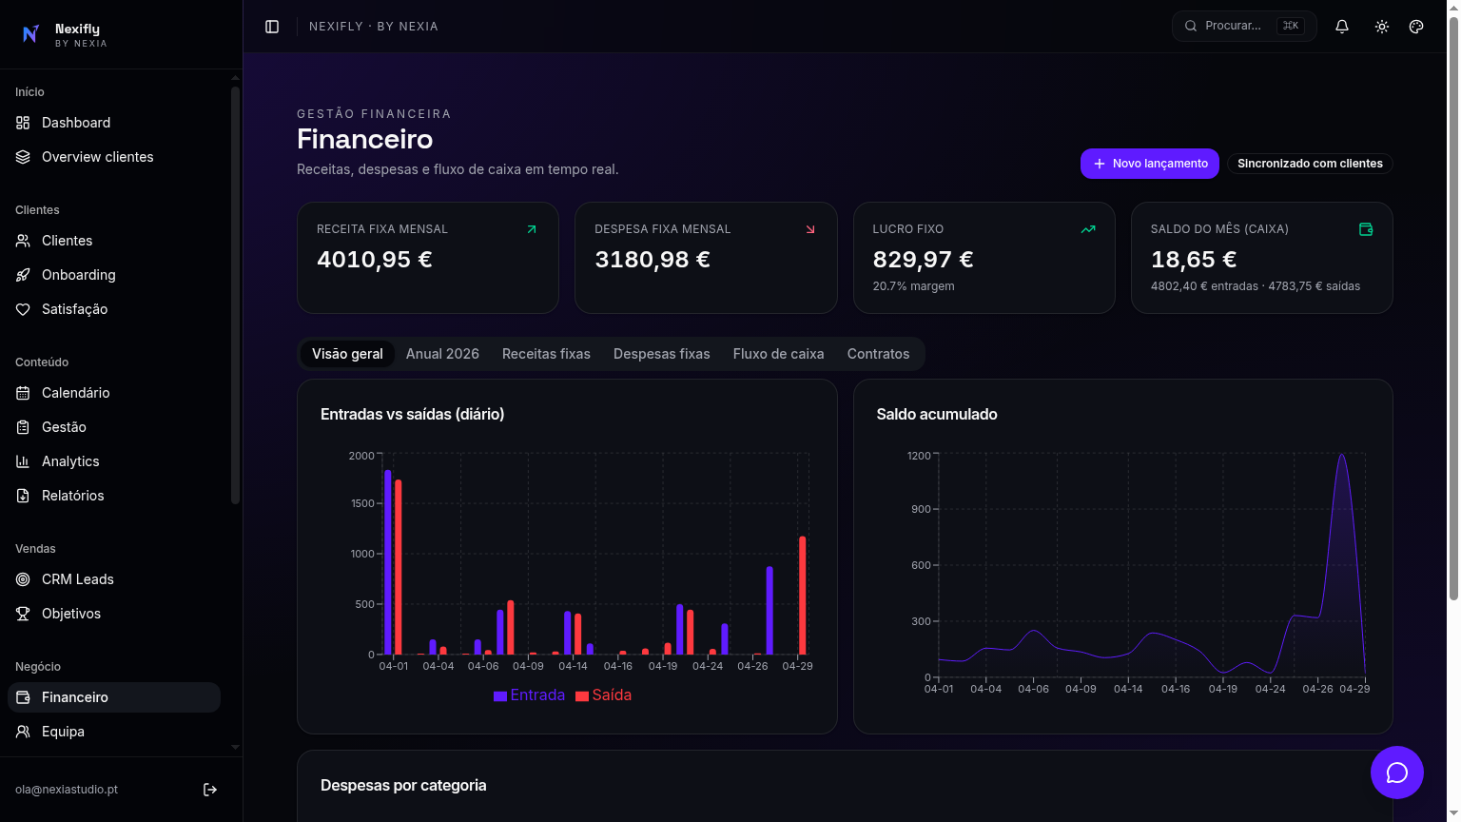Open the CRM Leads sidebar item

(x=114, y=579)
